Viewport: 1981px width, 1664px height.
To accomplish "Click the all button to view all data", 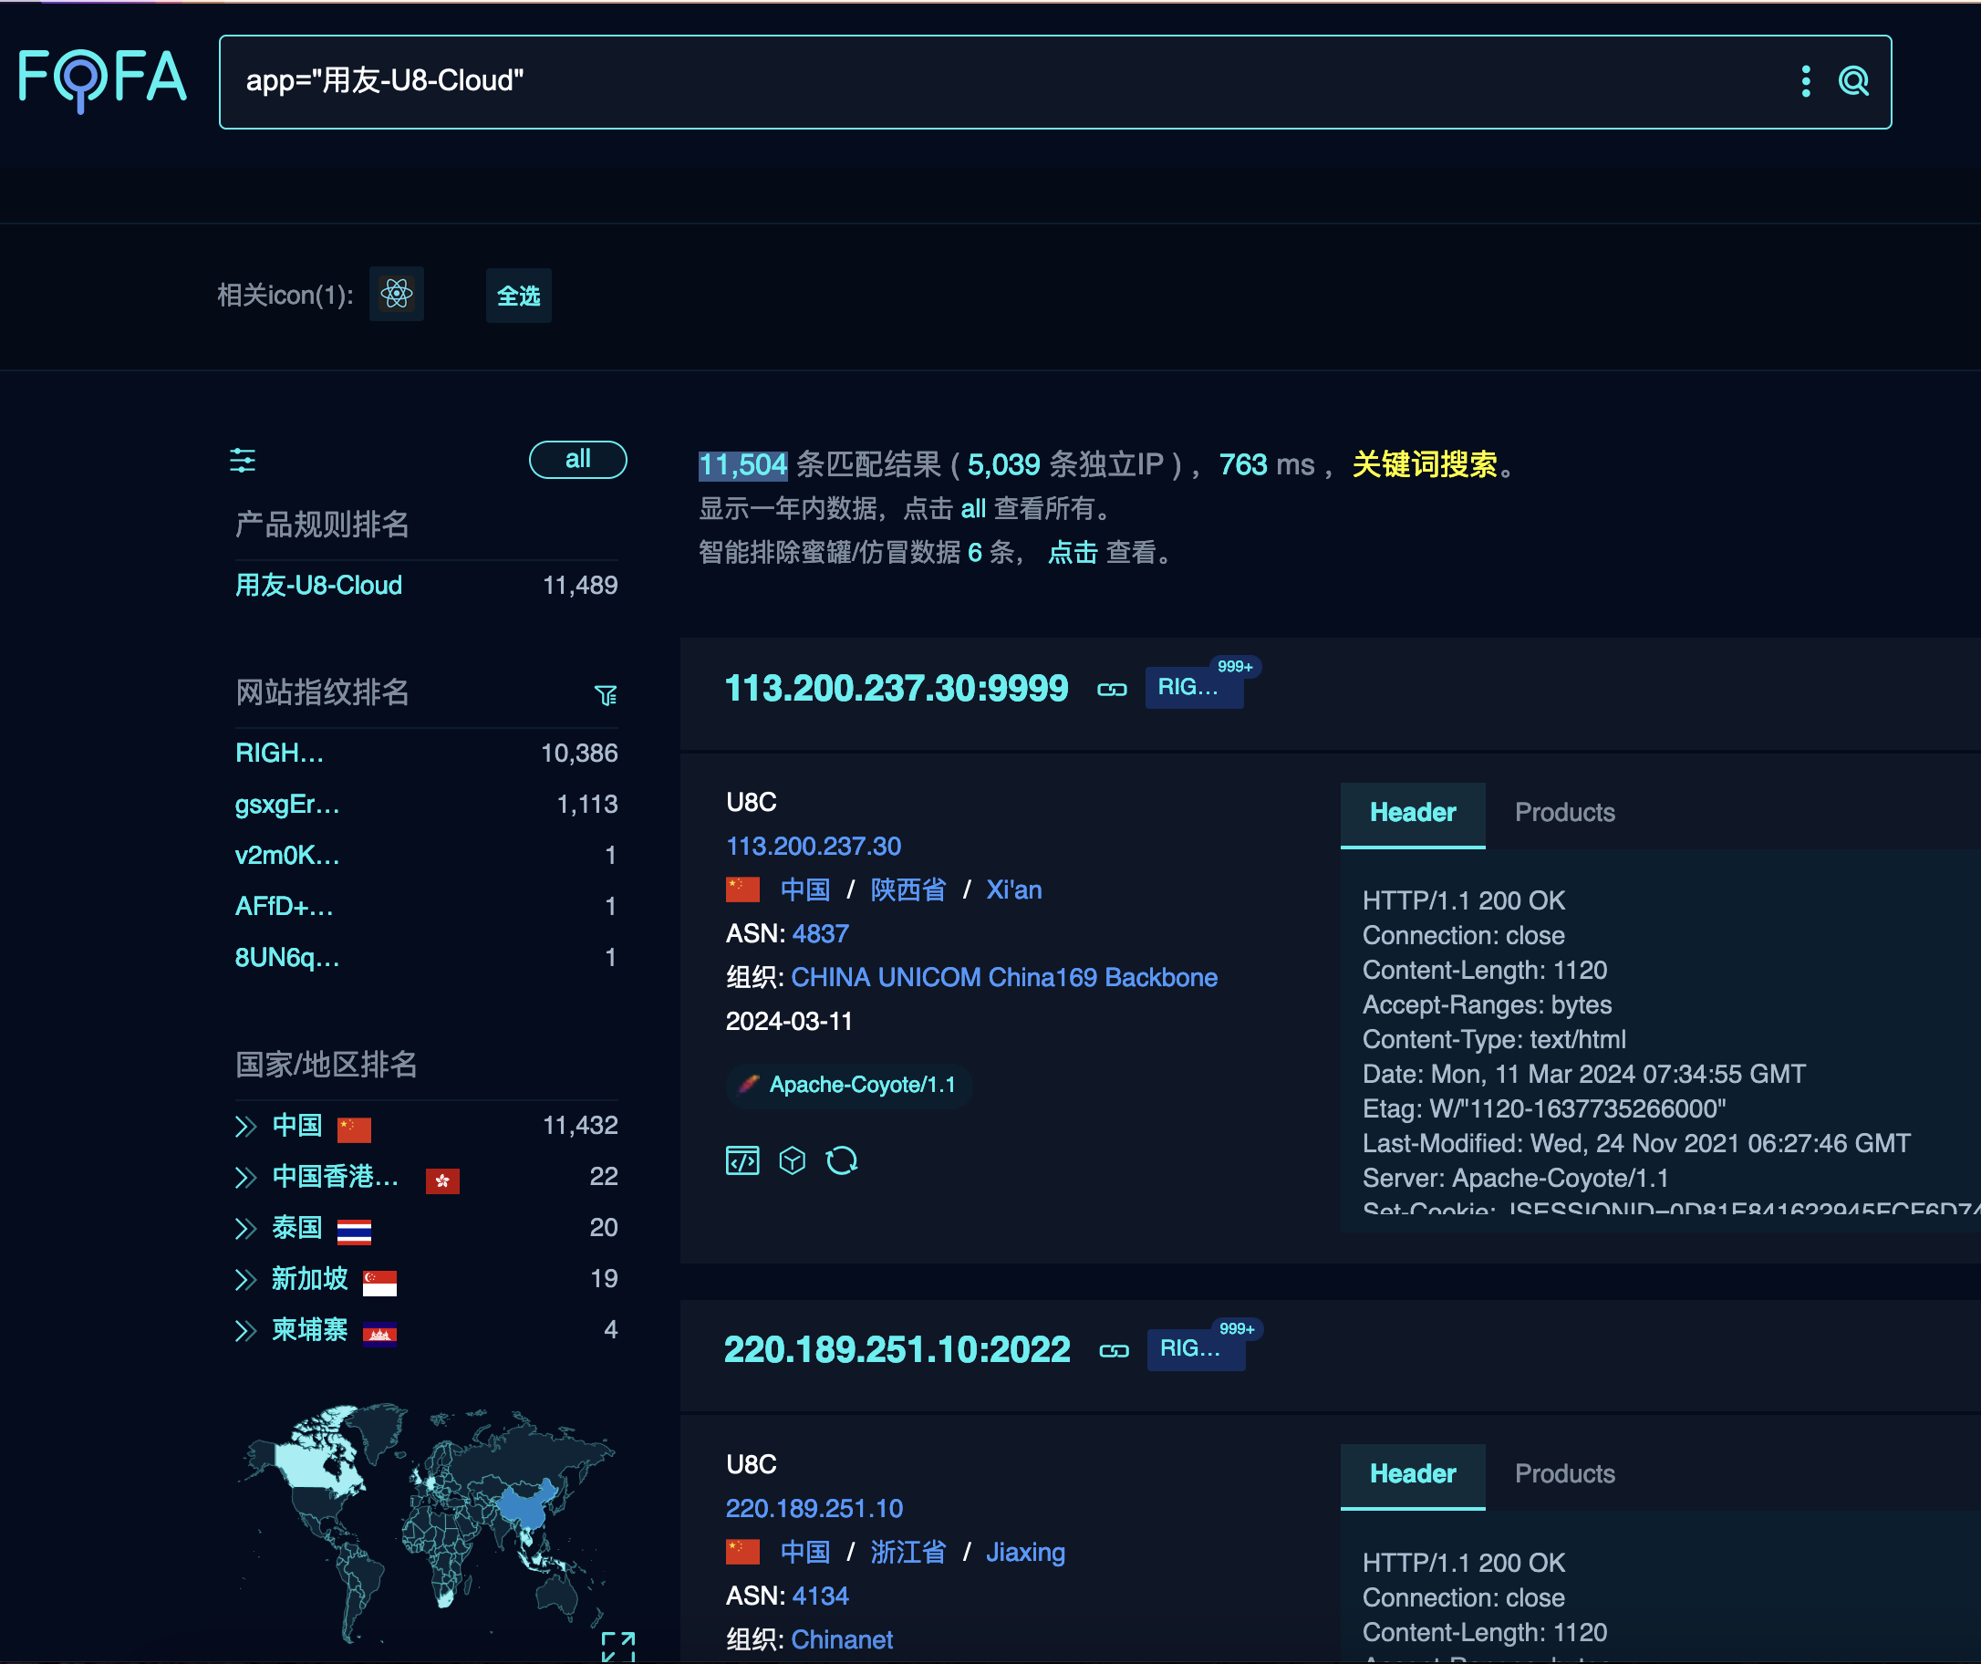I will click(577, 461).
